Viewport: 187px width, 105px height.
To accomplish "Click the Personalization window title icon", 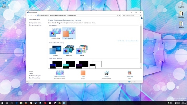I will 28,12.
